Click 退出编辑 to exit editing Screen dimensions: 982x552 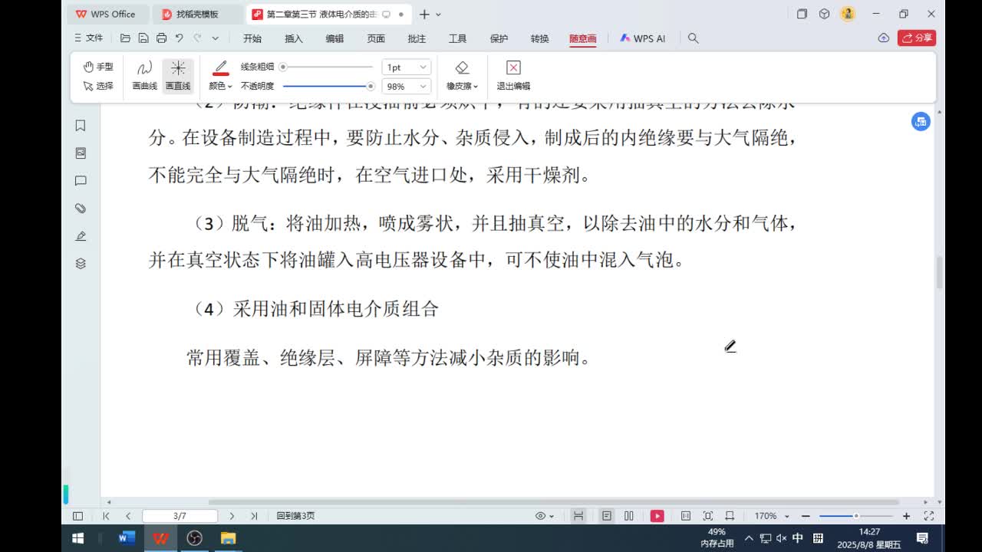click(x=513, y=75)
